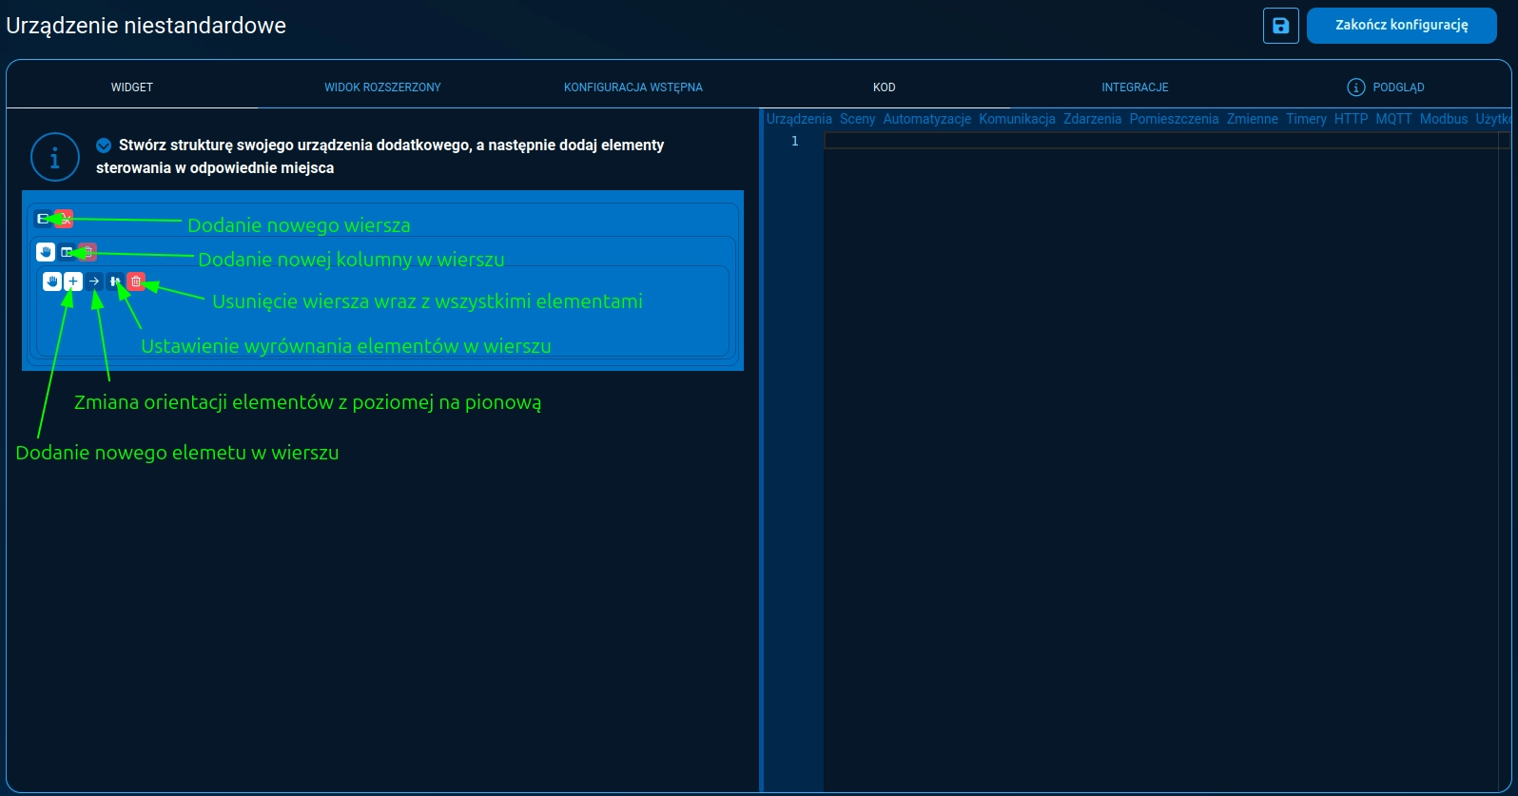Open the PODGLĄD preview tab

coord(1386,87)
